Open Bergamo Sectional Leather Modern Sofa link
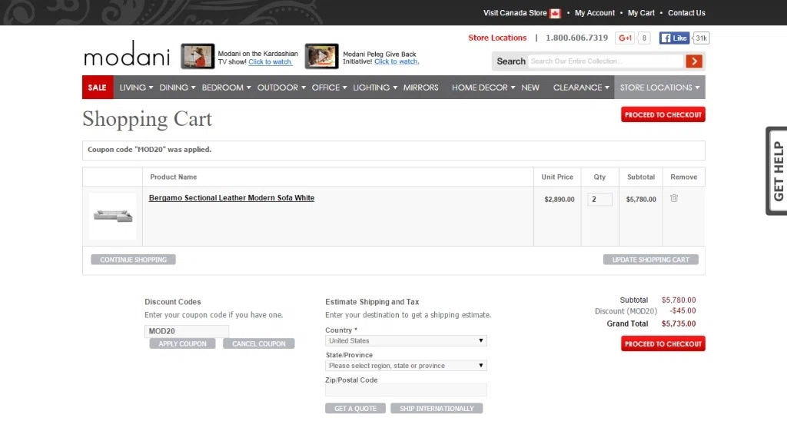The height and width of the screenshot is (424, 787). point(231,197)
